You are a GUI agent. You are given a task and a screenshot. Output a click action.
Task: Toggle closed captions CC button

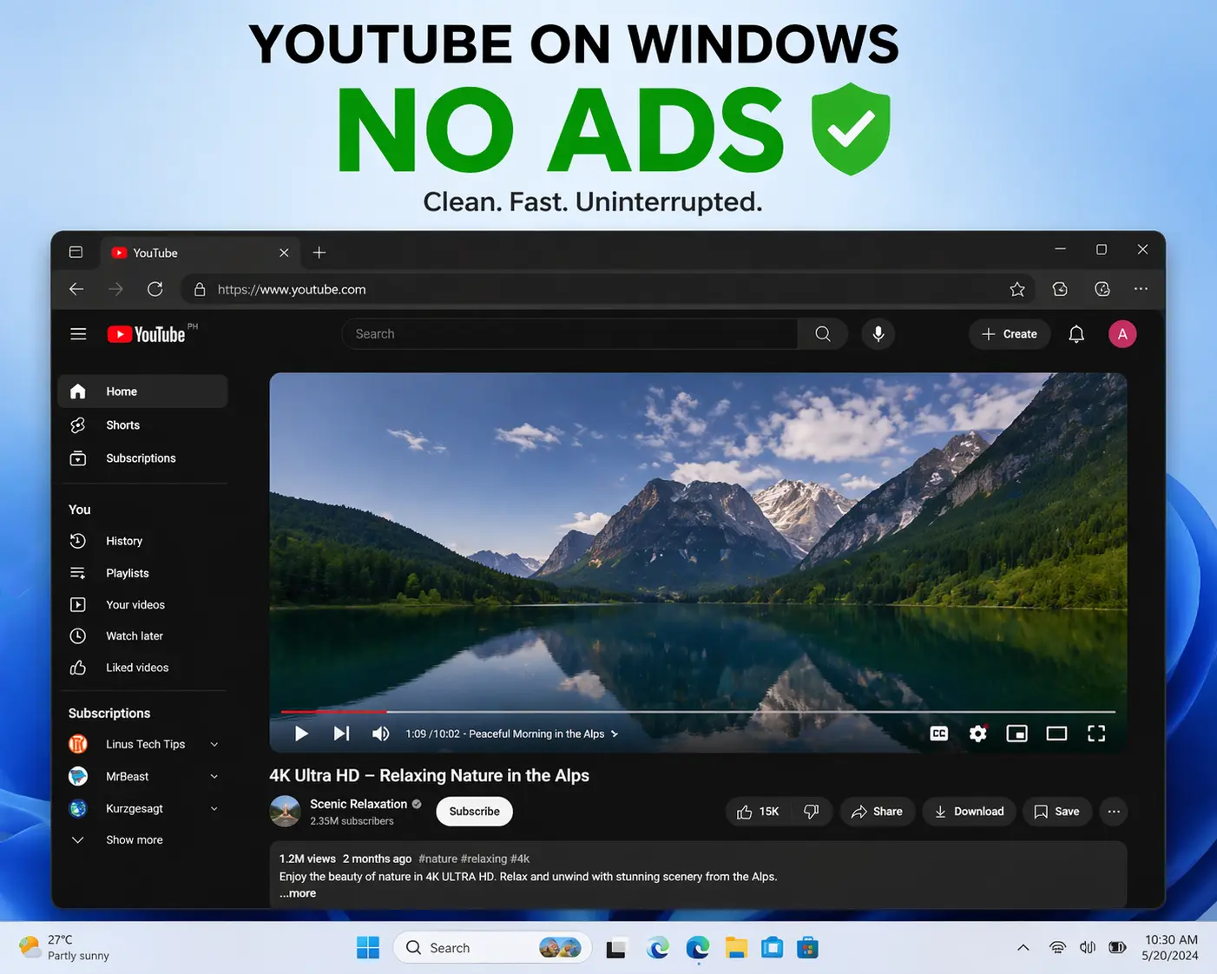click(939, 734)
